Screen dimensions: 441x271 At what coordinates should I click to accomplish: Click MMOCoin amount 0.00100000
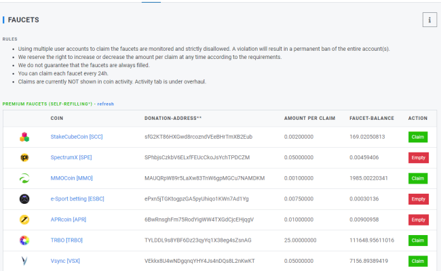pyautogui.click(x=299, y=178)
